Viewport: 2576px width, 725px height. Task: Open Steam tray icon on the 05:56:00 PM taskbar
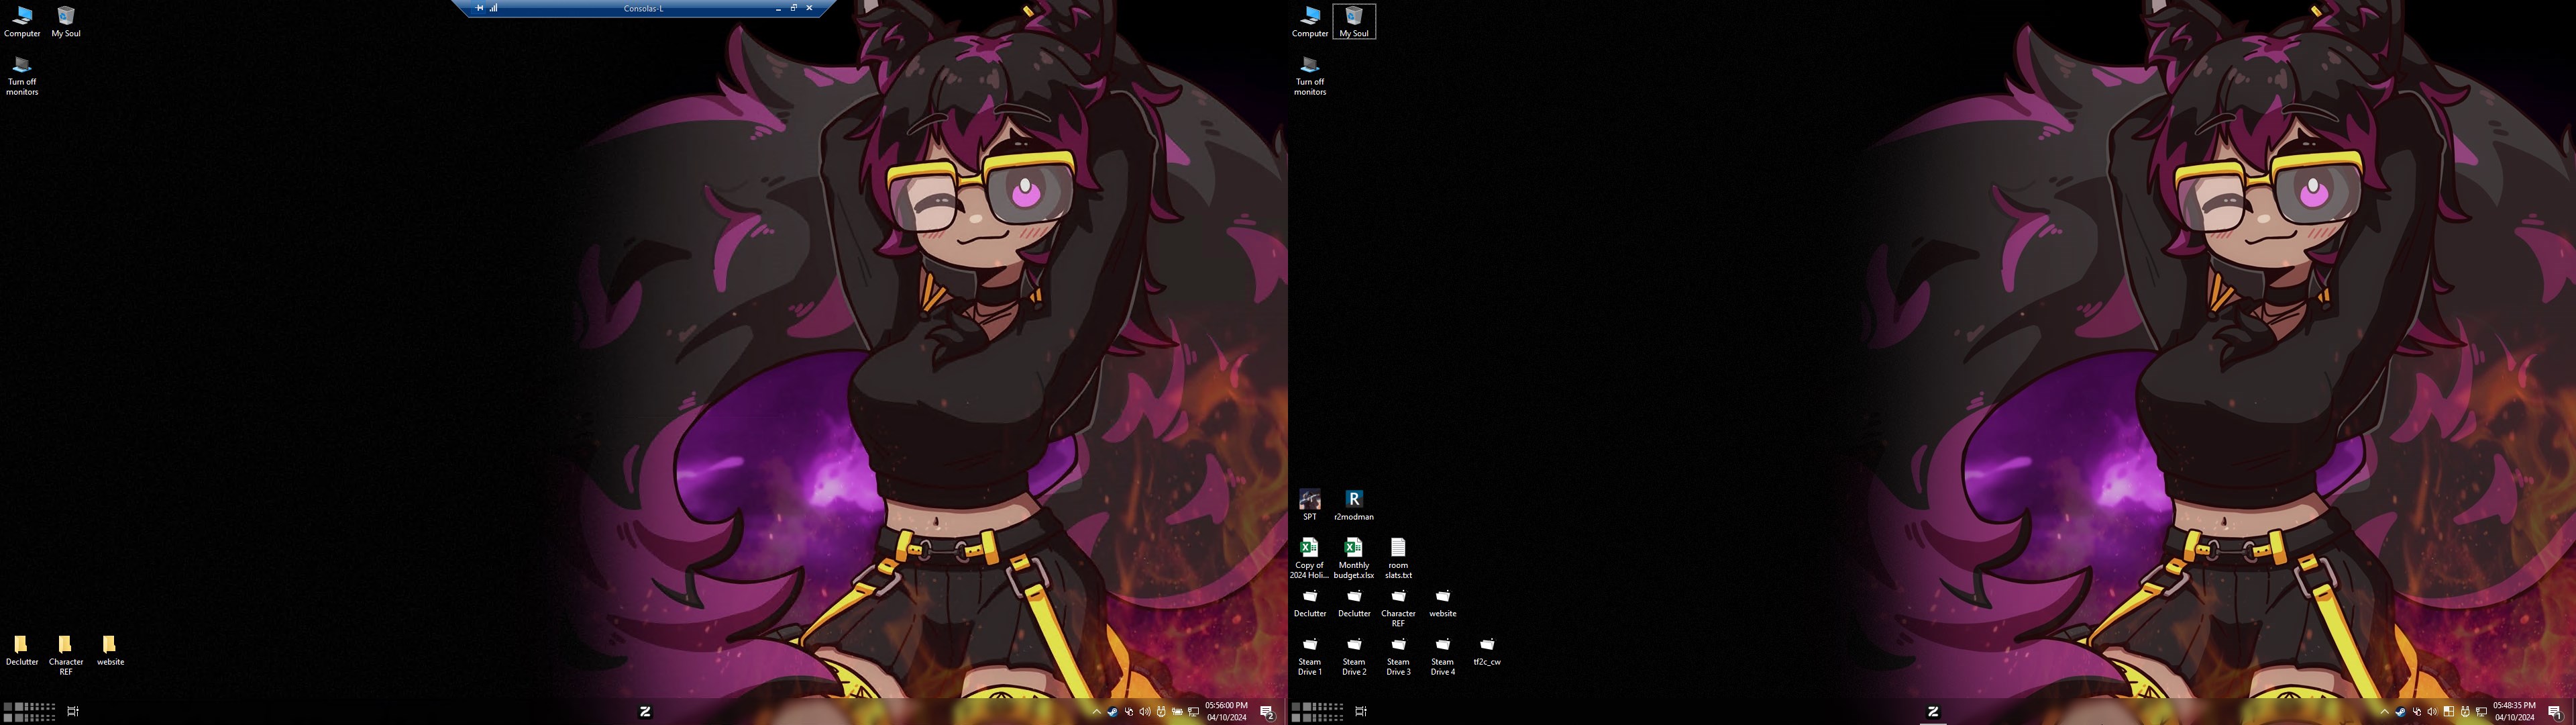coord(1113,712)
